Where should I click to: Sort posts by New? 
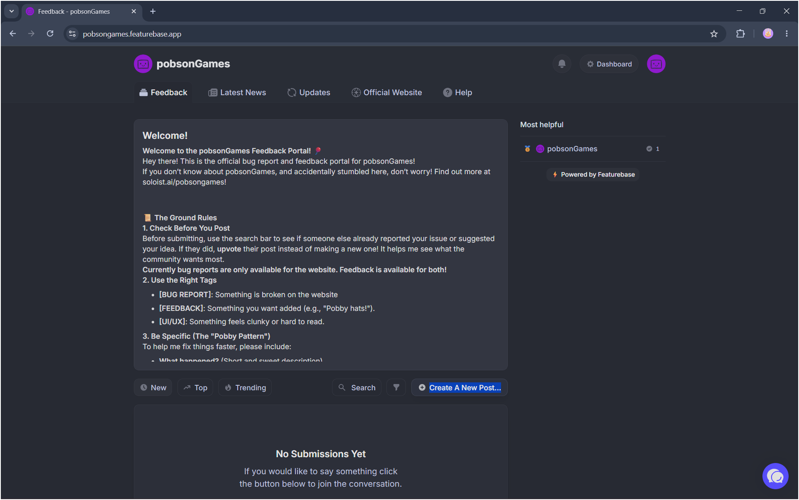[153, 388]
